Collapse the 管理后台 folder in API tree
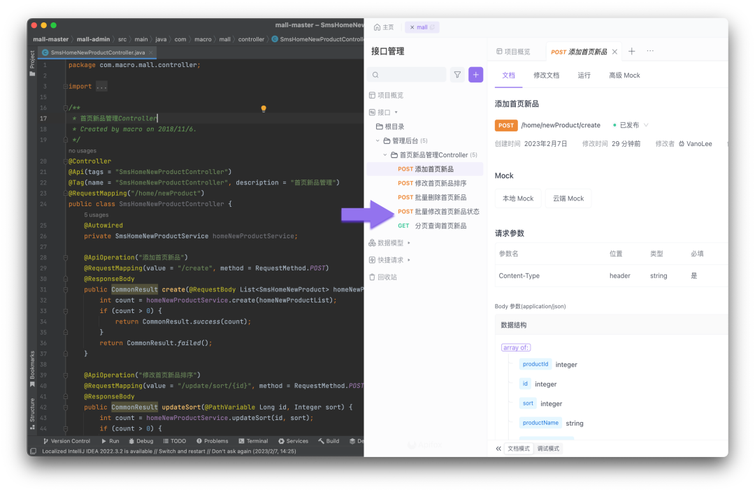This screenshot has height=492, width=755. tap(376, 140)
